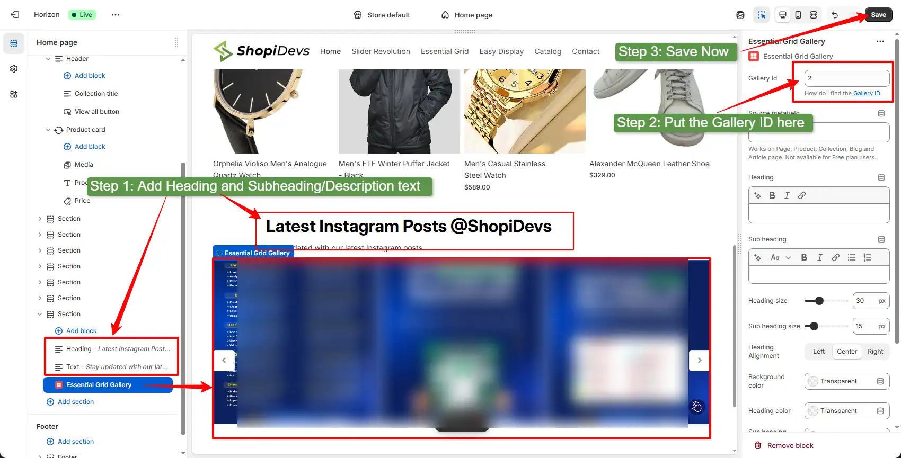Image resolution: width=901 pixels, height=458 pixels.
Task: Add section under Footer group
Action: tap(70, 442)
